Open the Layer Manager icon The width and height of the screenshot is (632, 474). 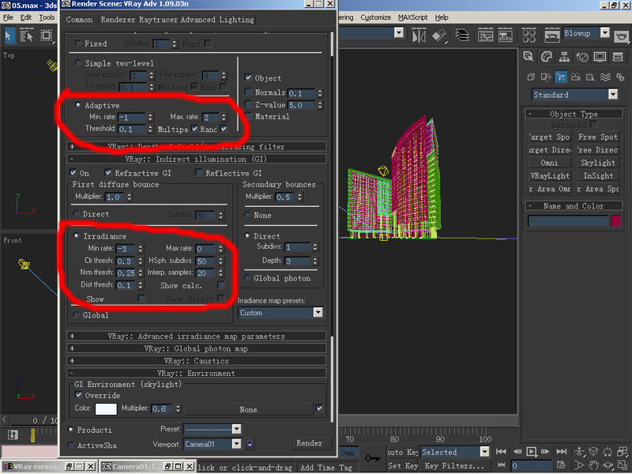click(x=462, y=36)
